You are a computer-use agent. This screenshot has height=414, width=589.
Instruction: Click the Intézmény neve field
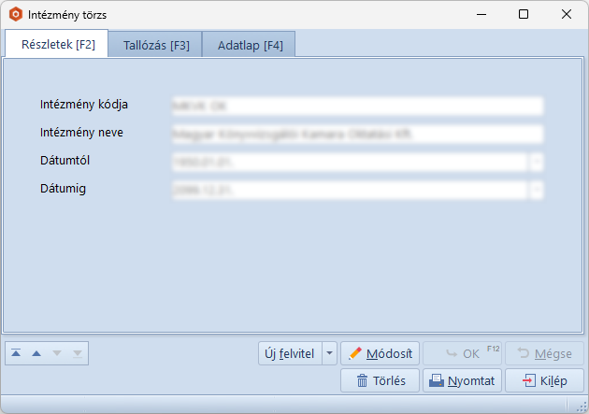coord(357,134)
